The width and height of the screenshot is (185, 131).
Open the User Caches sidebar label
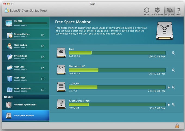click(20, 45)
